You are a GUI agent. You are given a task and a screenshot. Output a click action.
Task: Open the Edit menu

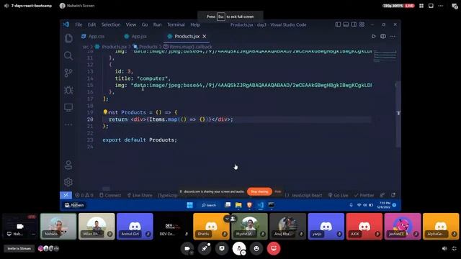click(x=91, y=24)
